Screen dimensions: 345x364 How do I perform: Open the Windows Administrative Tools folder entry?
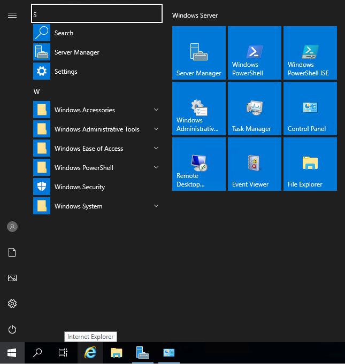point(97,129)
